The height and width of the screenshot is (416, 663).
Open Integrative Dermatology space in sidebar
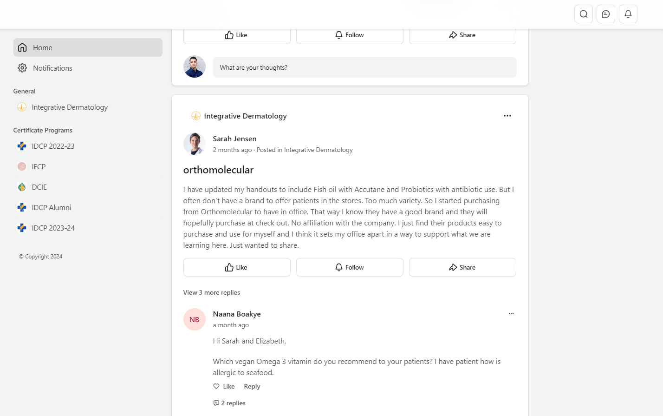tap(70, 107)
